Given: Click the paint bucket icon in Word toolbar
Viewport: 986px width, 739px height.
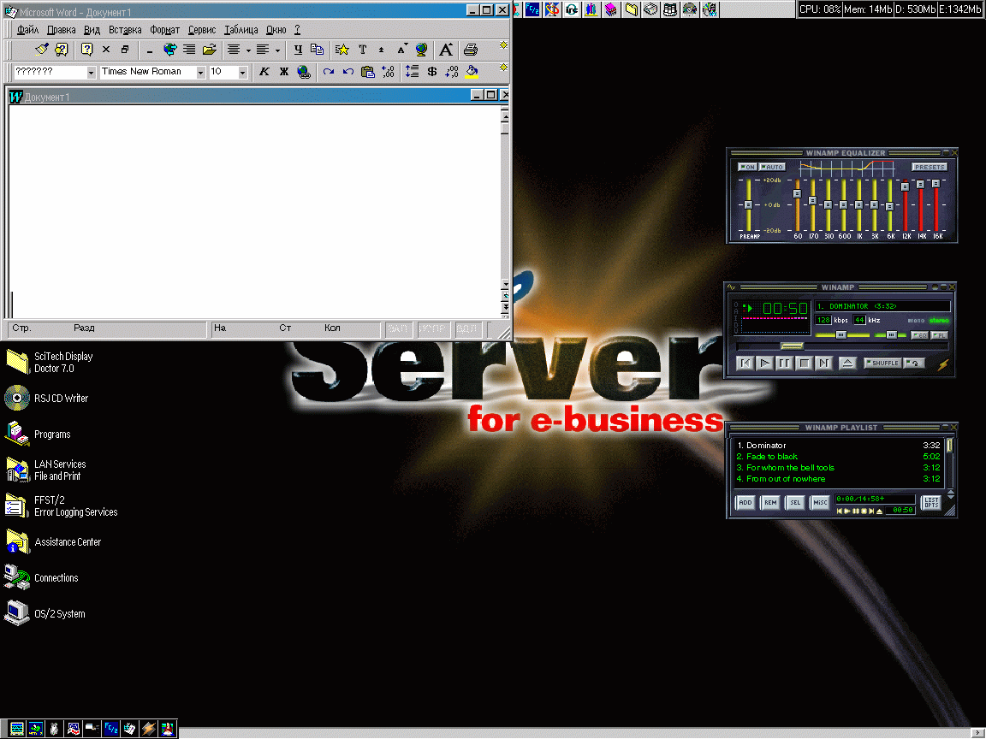Looking at the screenshot, I should pyautogui.click(x=472, y=72).
